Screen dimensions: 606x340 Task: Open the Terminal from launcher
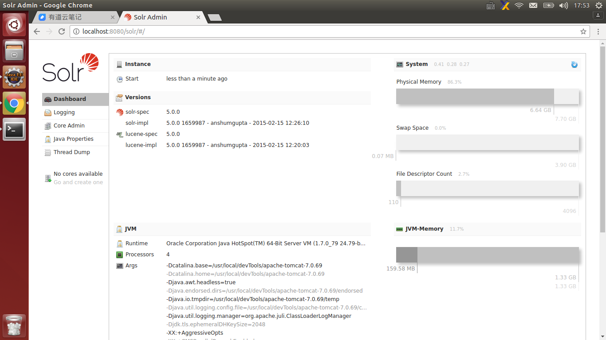14,129
